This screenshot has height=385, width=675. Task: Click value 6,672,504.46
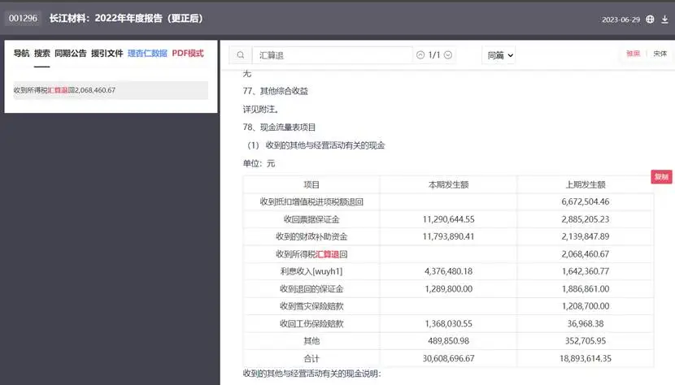585,201
